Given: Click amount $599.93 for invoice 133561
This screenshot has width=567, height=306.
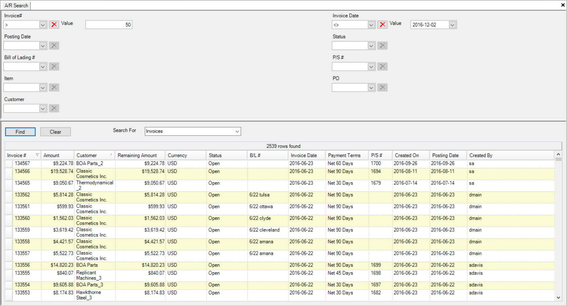Looking at the screenshot, I should pos(58,209).
